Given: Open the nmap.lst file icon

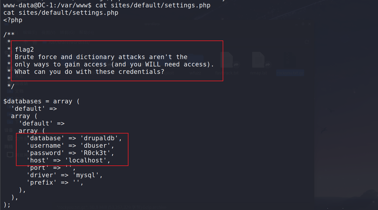Looking at the screenshot, I should pyautogui.click(x=258, y=60).
